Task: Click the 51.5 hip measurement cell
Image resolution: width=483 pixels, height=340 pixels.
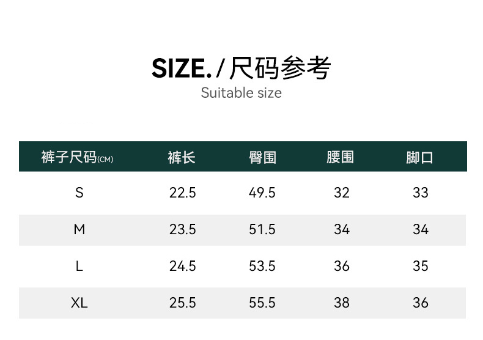Action: click(262, 229)
